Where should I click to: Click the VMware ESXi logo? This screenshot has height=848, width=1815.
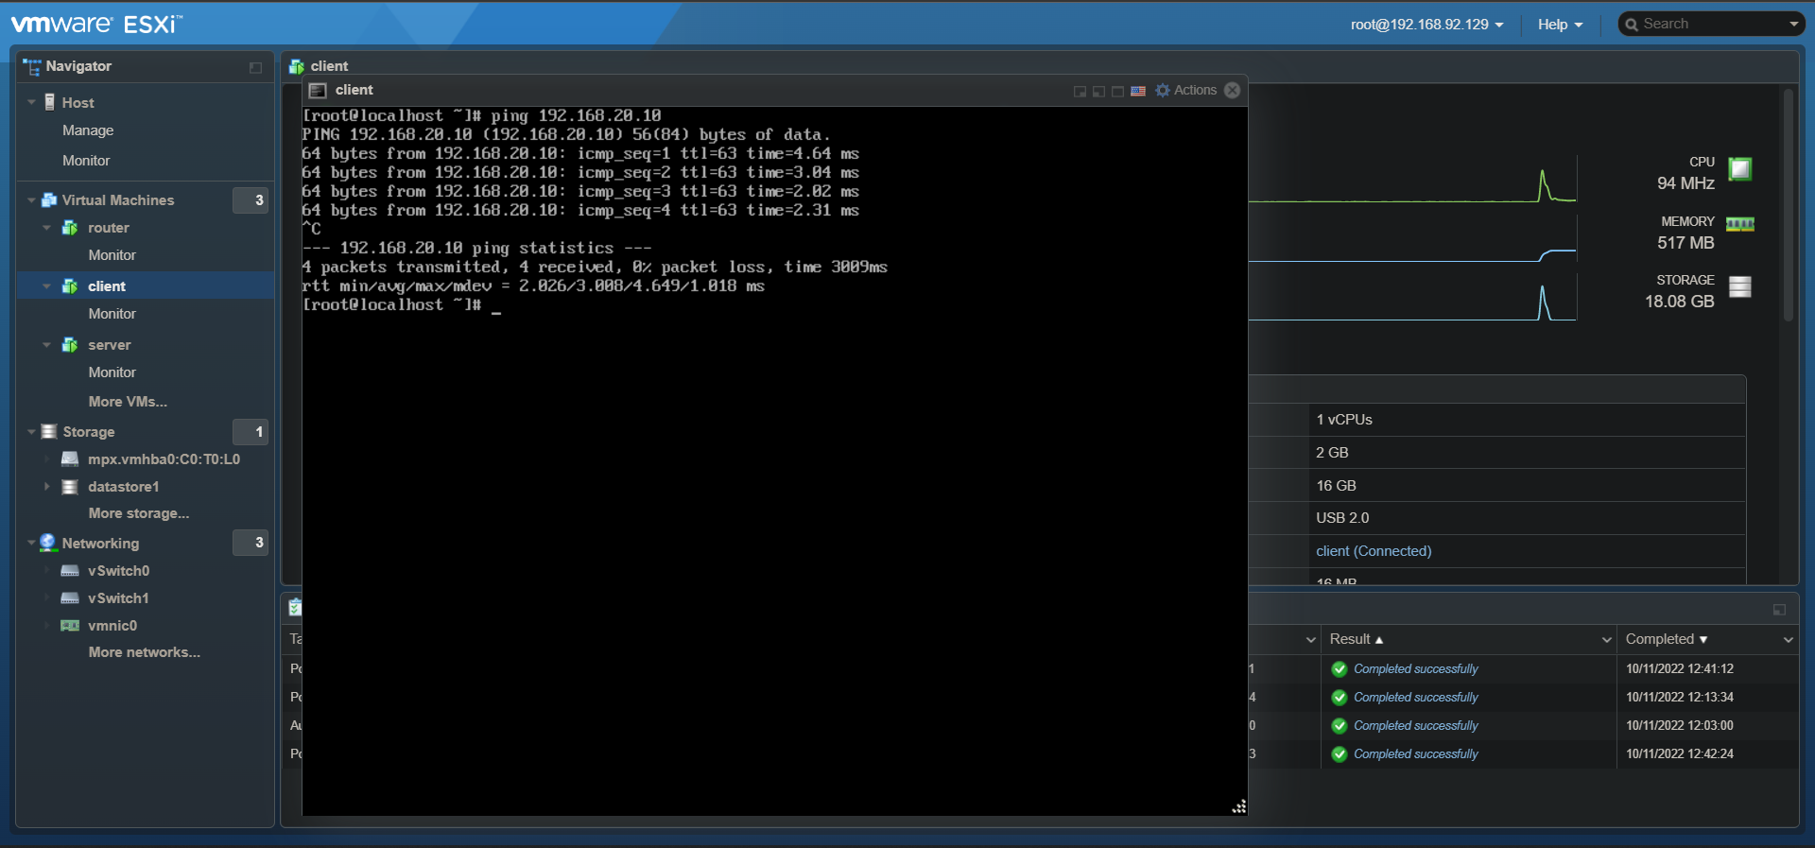[96, 24]
